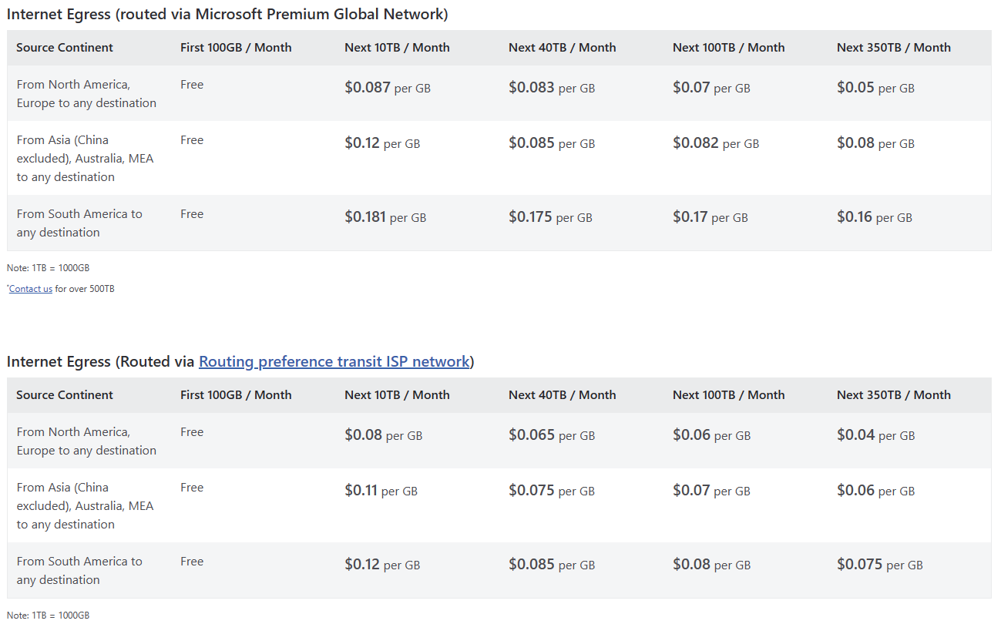Click "Next 350TB / Month" header in Premium Network table

tap(894, 48)
